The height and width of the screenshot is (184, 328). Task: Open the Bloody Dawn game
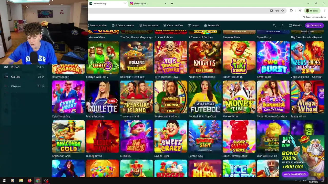102,136
